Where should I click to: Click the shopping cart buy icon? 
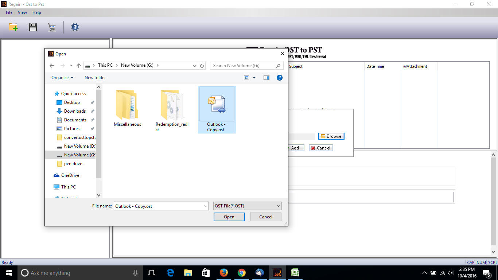(52, 27)
